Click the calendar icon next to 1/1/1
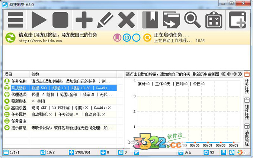 pyautogui.click(x=6, y=152)
